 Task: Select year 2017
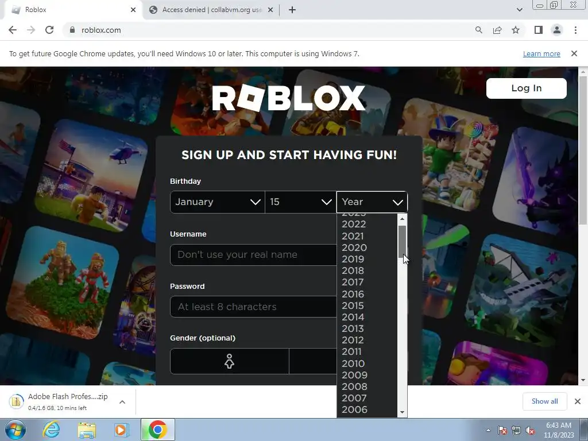click(x=353, y=283)
